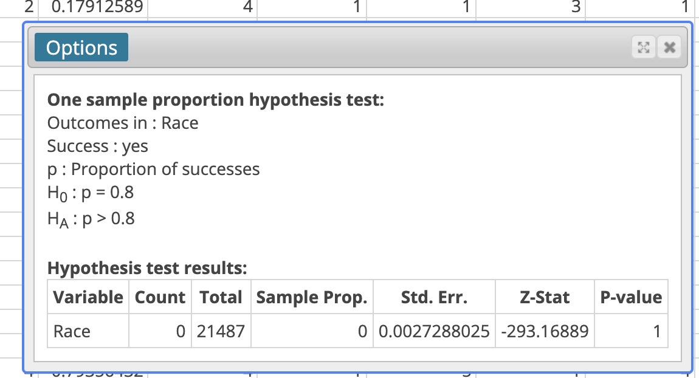Click the alternative hypothesis HA: p > 0.8

click(89, 218)
